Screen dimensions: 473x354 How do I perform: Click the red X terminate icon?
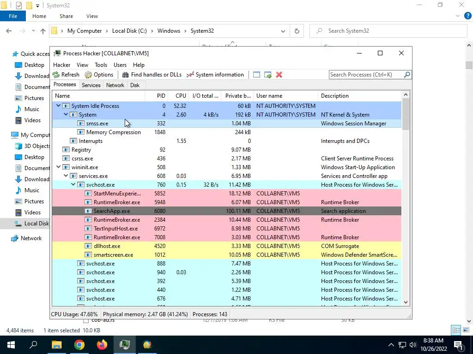click(x=279, y=75)
